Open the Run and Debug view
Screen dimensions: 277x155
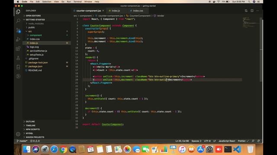(18, 39)
